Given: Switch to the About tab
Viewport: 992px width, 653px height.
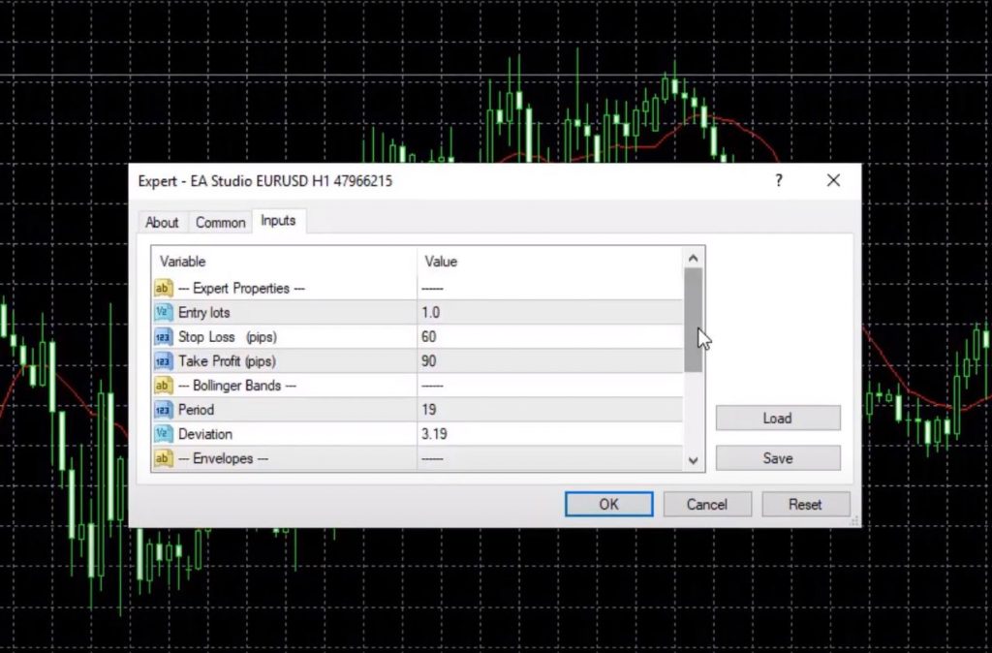Looking at the screenshot, I should [x=162, y=223].
